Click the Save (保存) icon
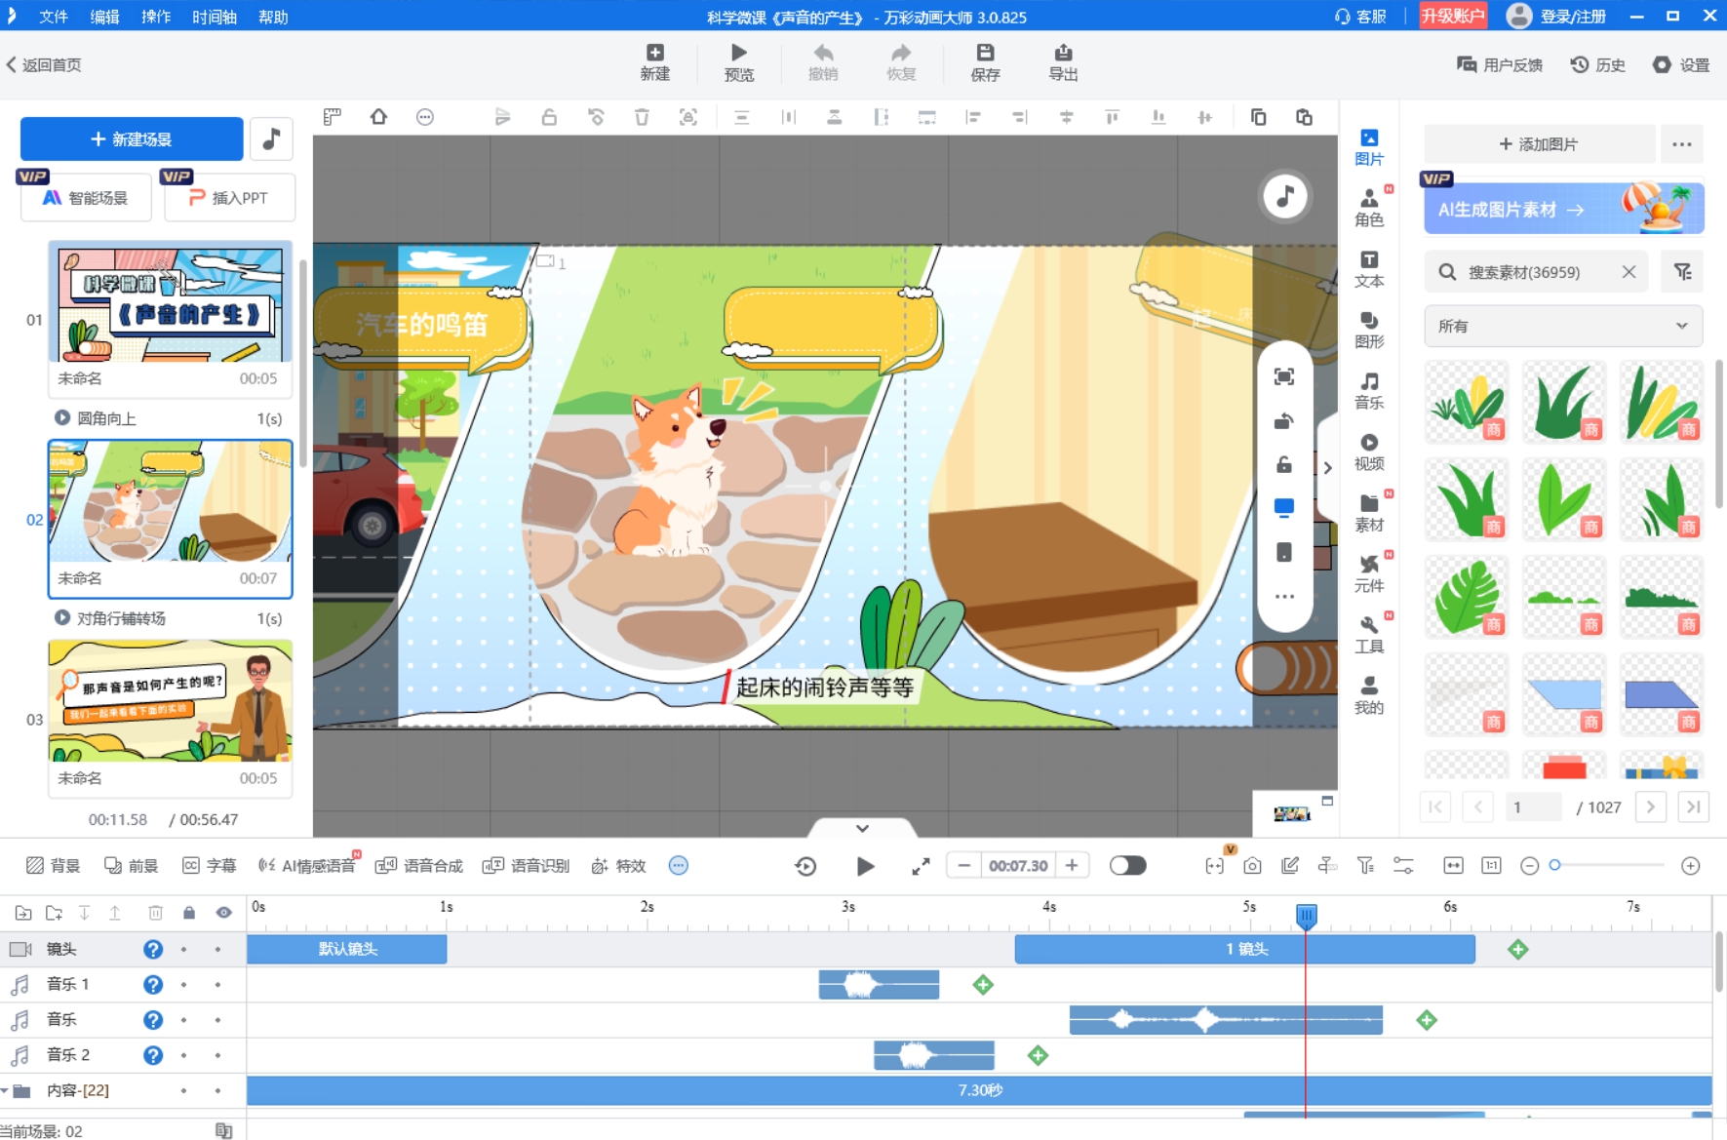The width and height of the screenshot is (1727, 1140). click(x=984, y=62)
